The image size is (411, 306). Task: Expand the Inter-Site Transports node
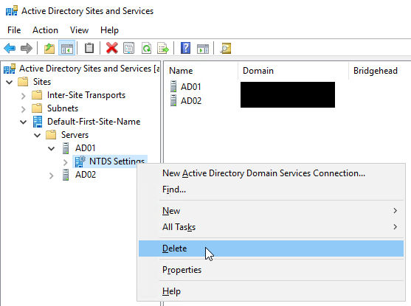pyautogui.click(x=24, y=96)
